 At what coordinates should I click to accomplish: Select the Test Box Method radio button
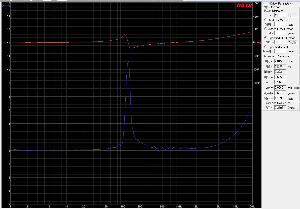tap(265, 20)
